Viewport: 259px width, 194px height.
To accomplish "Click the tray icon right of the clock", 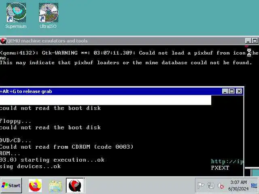I will pyautogui.click(x=254, y=186).
